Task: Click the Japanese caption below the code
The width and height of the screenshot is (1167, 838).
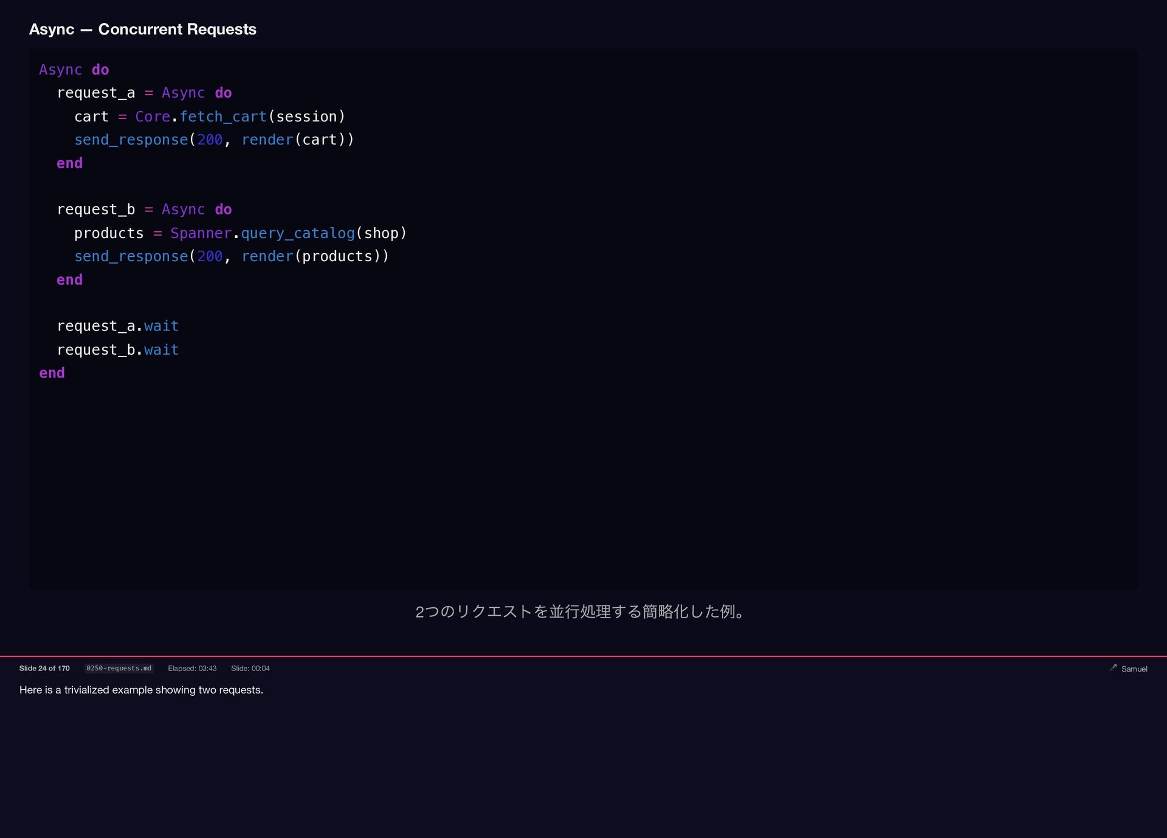Action: coord(580,611)
